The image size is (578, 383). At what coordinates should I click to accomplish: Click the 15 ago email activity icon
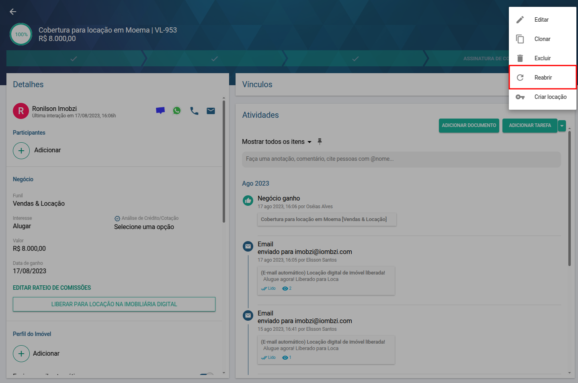248,315
